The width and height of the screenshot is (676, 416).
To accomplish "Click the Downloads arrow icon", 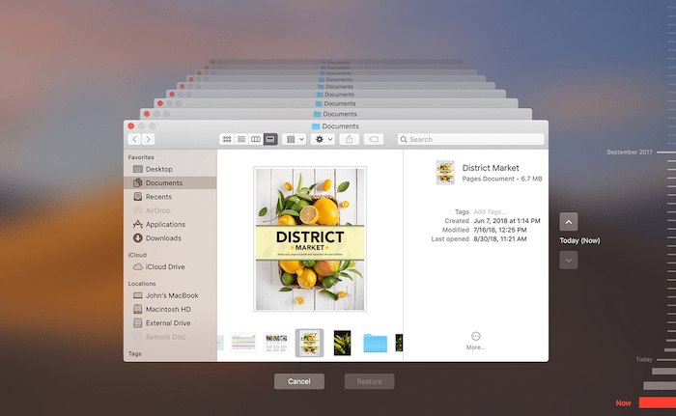I will (137, 238).
